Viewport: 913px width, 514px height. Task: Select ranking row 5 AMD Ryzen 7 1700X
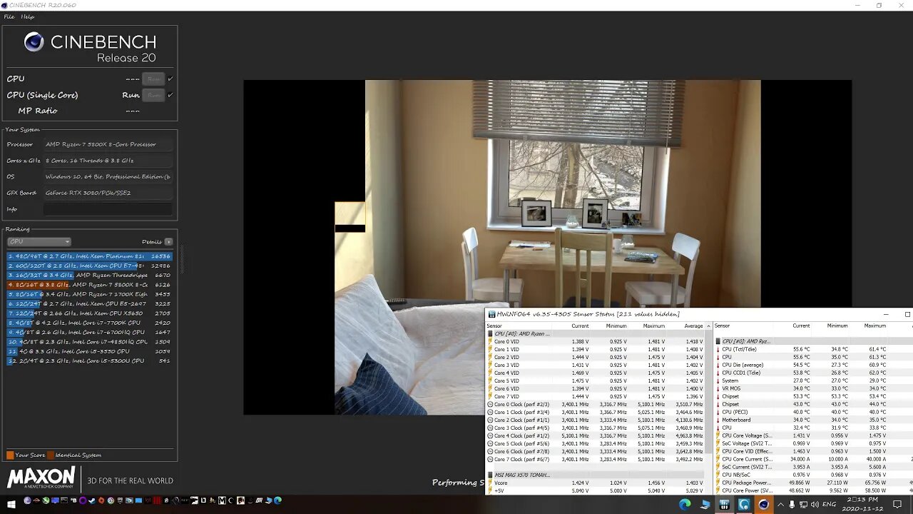point(89,294)
